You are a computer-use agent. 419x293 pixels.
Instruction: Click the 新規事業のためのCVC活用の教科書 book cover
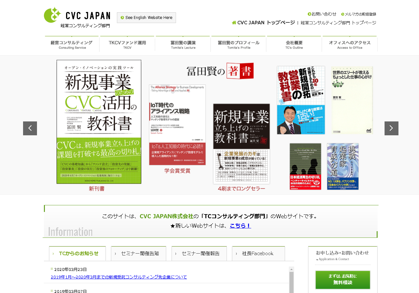[x=99, y=122]
